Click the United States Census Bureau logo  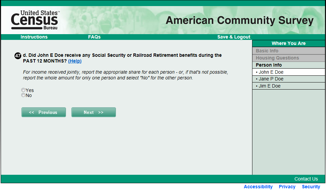(35, 20)
